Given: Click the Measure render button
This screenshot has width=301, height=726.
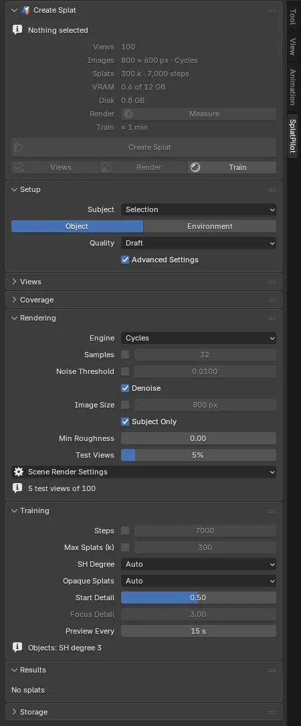Looking at the screenshot, I should tap(199, 114).
